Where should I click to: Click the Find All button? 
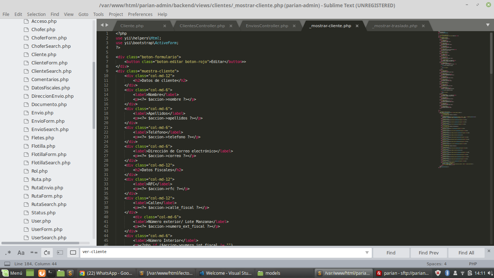coord(466,253)
